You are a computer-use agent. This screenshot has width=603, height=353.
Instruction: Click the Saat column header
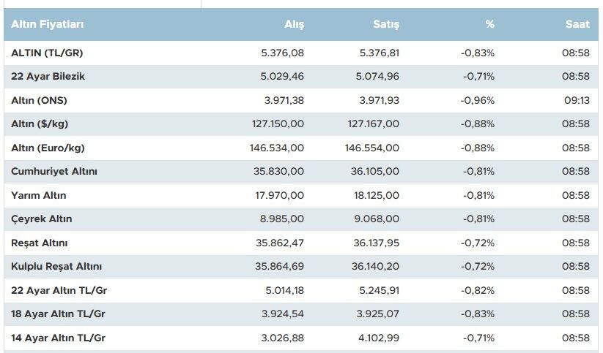click(577, 24)
